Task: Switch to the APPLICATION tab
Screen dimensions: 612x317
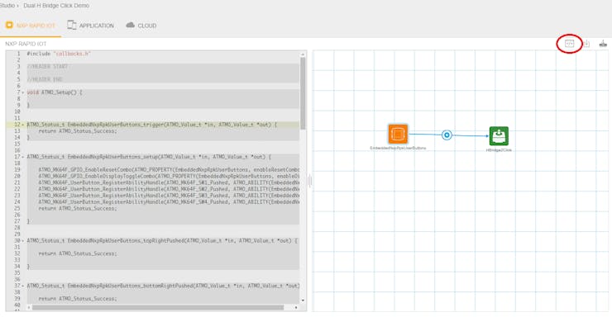Action: 90,26
